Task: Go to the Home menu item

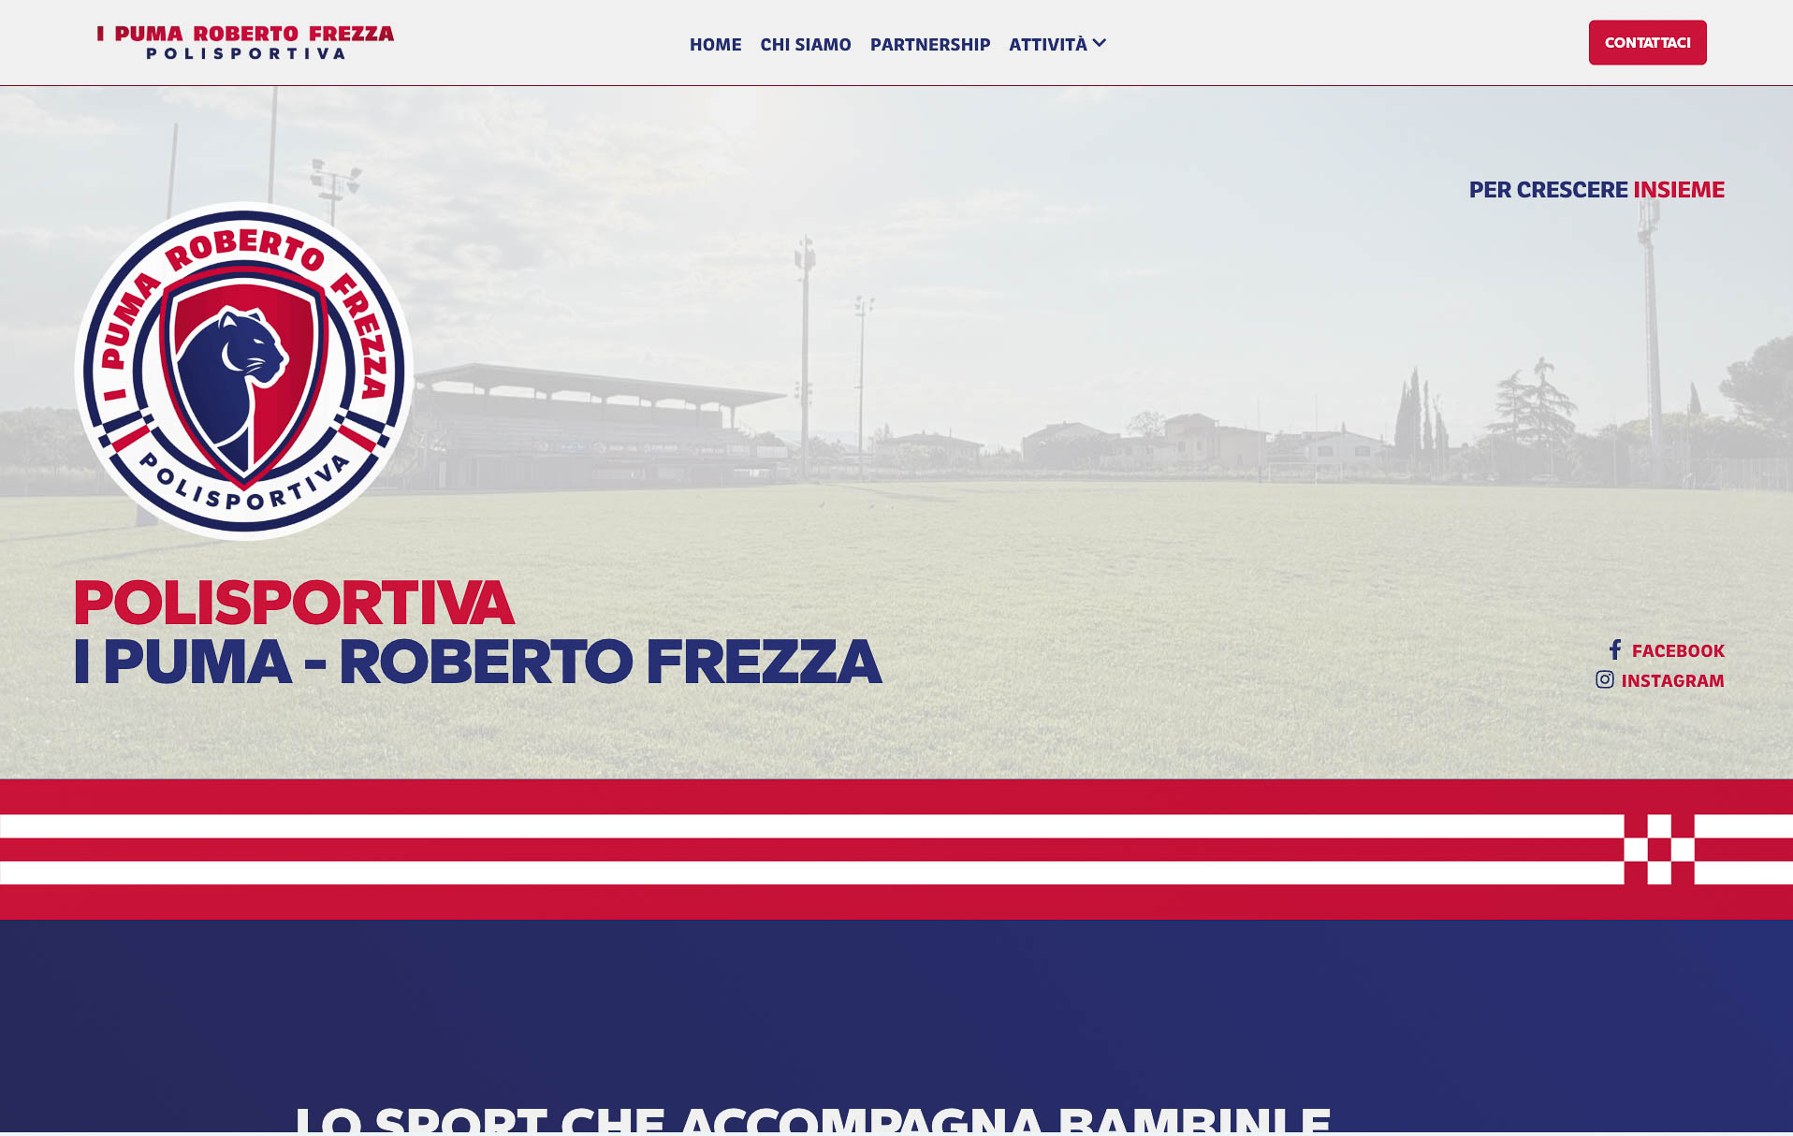Action: pyautogui.click(x=715, y=44)
